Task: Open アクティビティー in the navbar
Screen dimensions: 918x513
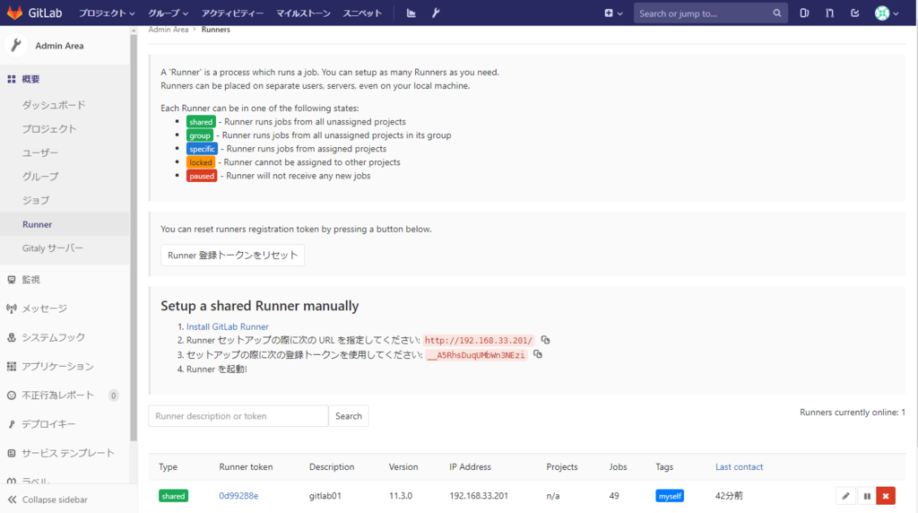Action: 232,13
